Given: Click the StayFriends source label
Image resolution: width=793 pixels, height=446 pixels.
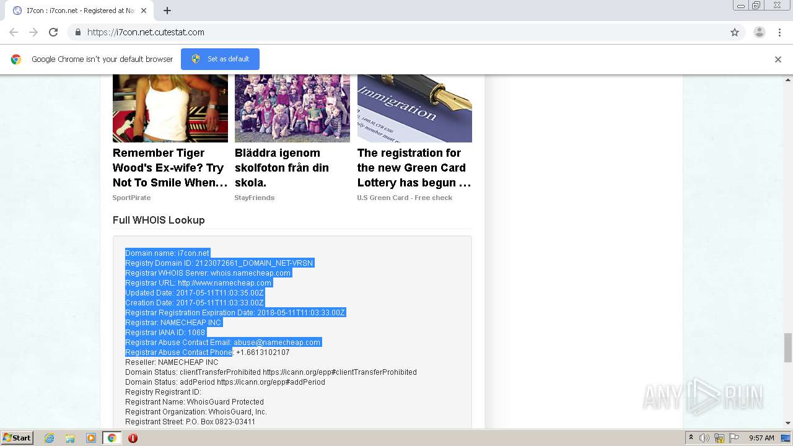Looking at the screenshot, I should (255, 198).
